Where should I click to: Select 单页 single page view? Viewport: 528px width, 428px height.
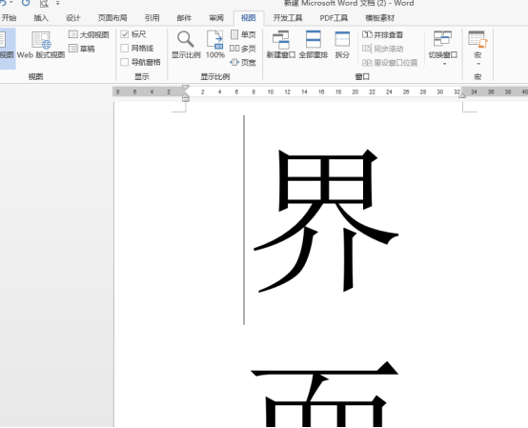pos(243,34)
